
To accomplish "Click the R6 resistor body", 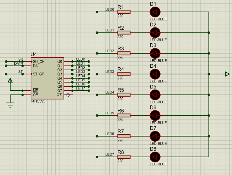I will pos(124,115).
